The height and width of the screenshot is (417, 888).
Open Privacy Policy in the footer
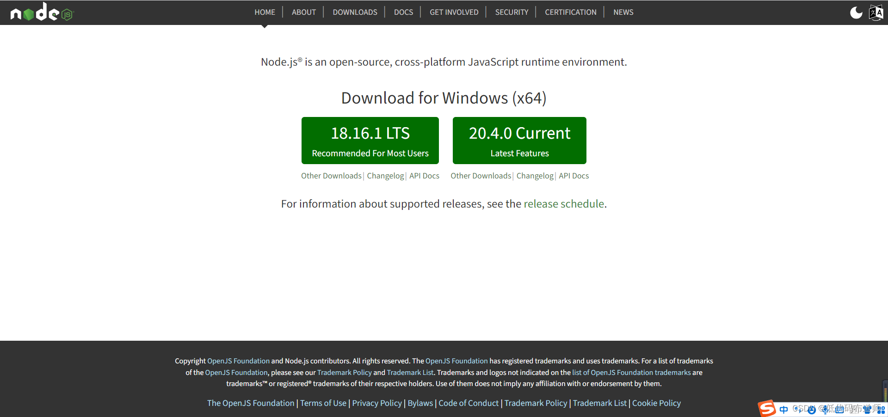pos(377,403)
